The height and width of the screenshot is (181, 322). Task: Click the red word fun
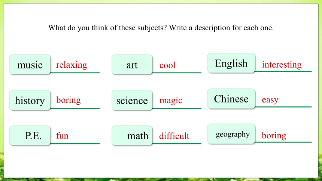coord(62,136)
